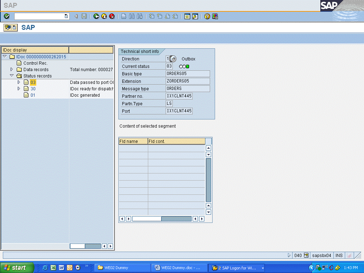Viewport: 364px width, 273px height.
Task: Click the Save diskette icon
Action: 84,16
